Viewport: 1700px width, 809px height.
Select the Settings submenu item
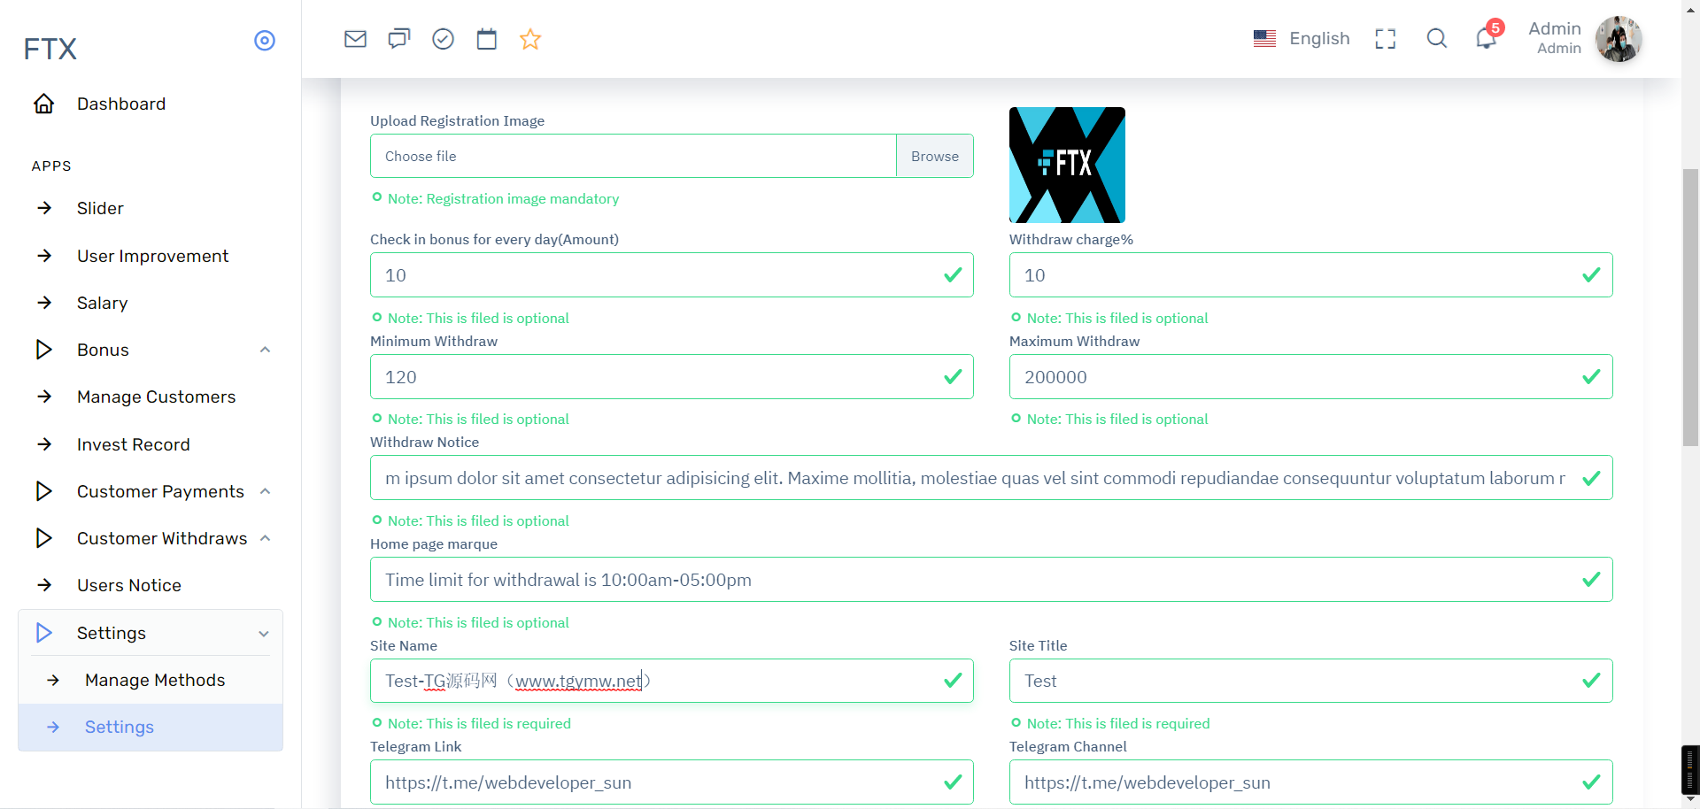151,727
